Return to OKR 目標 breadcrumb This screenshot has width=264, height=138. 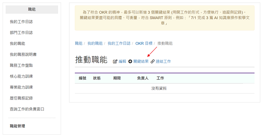pyautogui.click(x=144, y=43)
